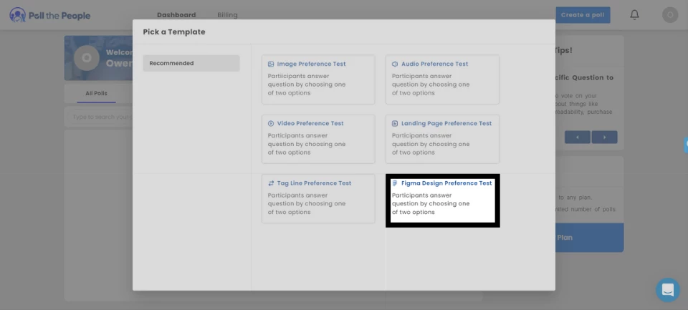Pick the Tag Line Preference Test template
Image resolution: width=688 pixels, height=310 pixels.
(x=318, y=198)
